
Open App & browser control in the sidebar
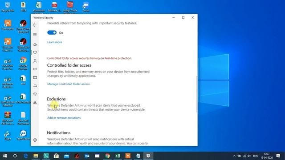coord(35,77)
